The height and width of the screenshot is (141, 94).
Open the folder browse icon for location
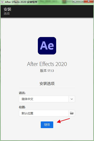tap(72, 113)
